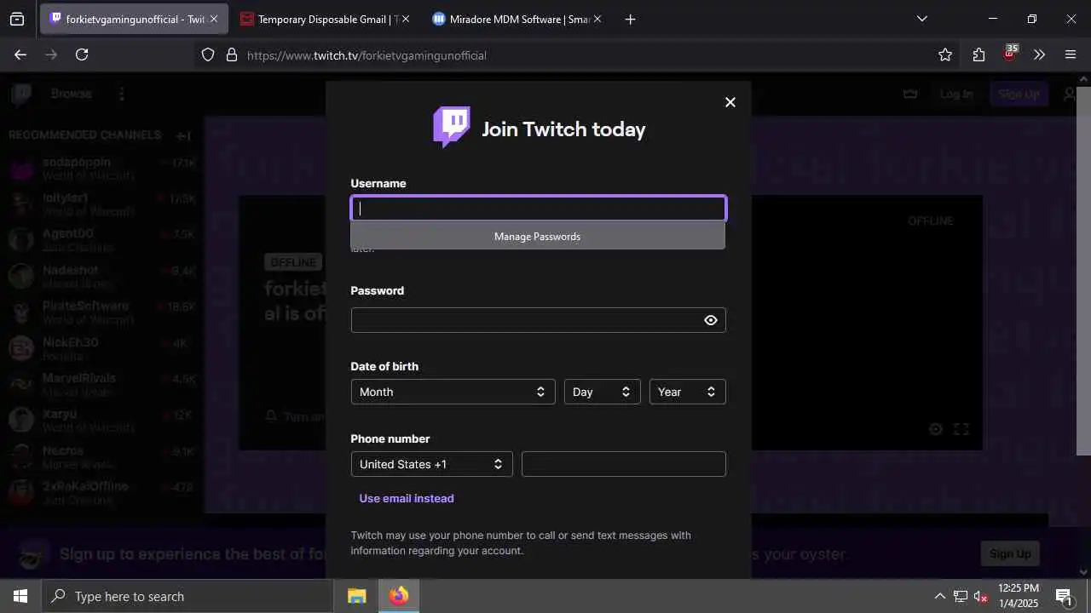Screen dimensions: 1091x613
Task: Open the notification center icon
Action: pos(1064,596)
